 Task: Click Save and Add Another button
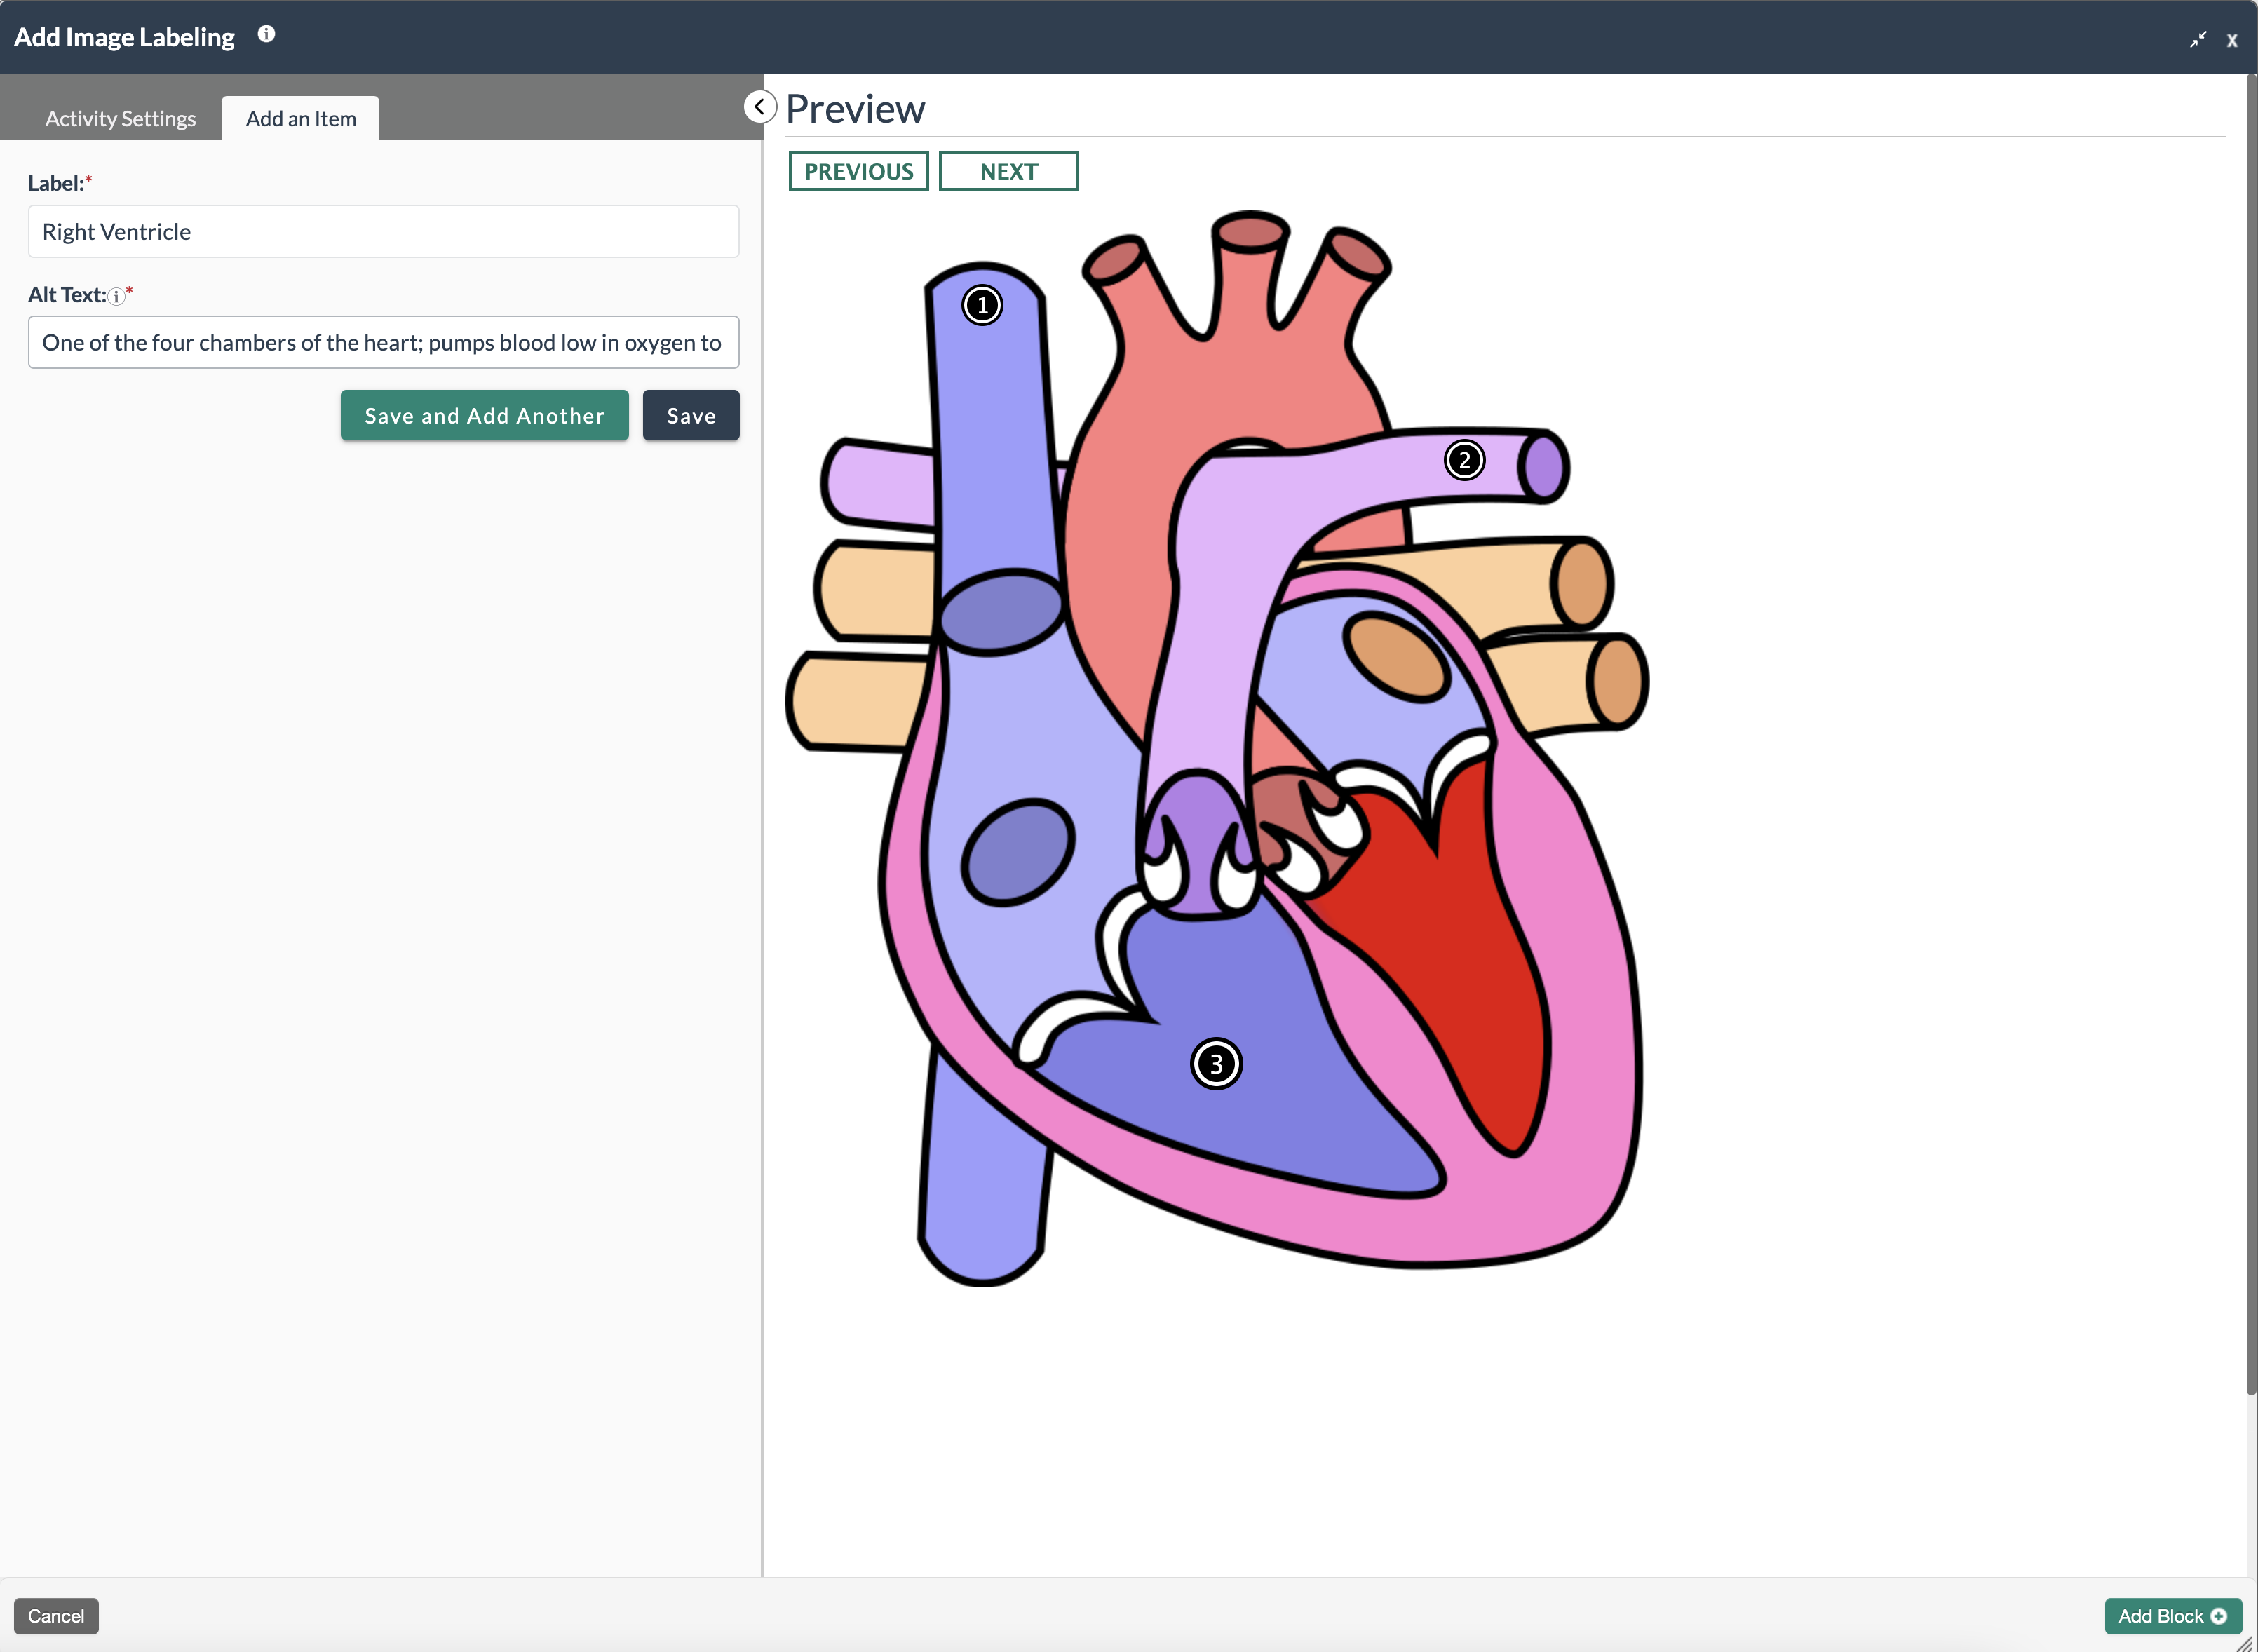(x=484, y=415)
